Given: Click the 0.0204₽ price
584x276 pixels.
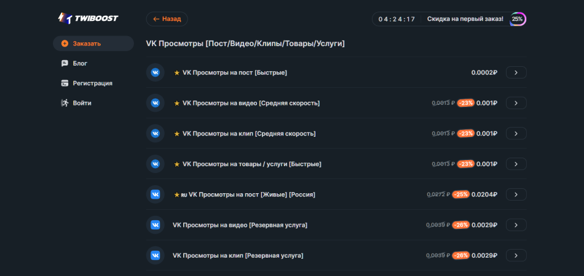Looking at the screenshot, I should 484,194.
